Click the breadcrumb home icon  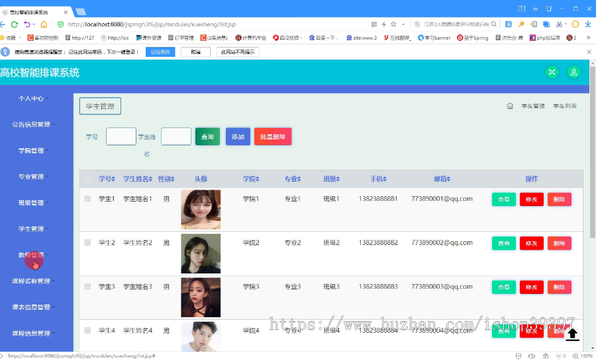pos(510,106)
